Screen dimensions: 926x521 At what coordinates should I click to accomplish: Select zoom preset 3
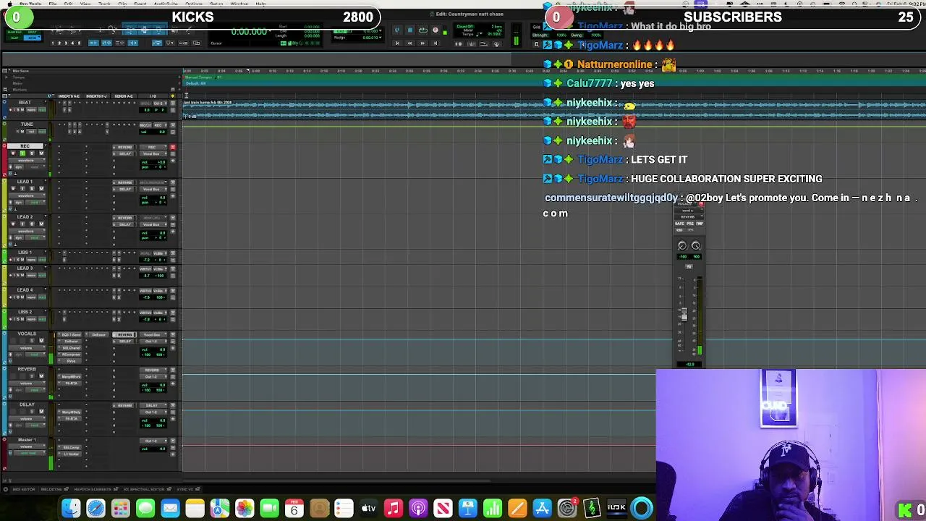point(66,43)
